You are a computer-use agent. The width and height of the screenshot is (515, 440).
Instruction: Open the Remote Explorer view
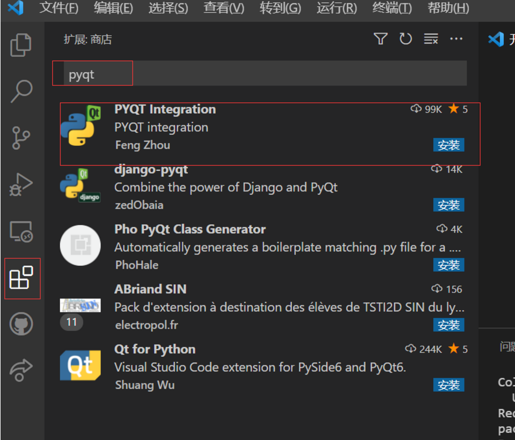[x=21, y=231]
